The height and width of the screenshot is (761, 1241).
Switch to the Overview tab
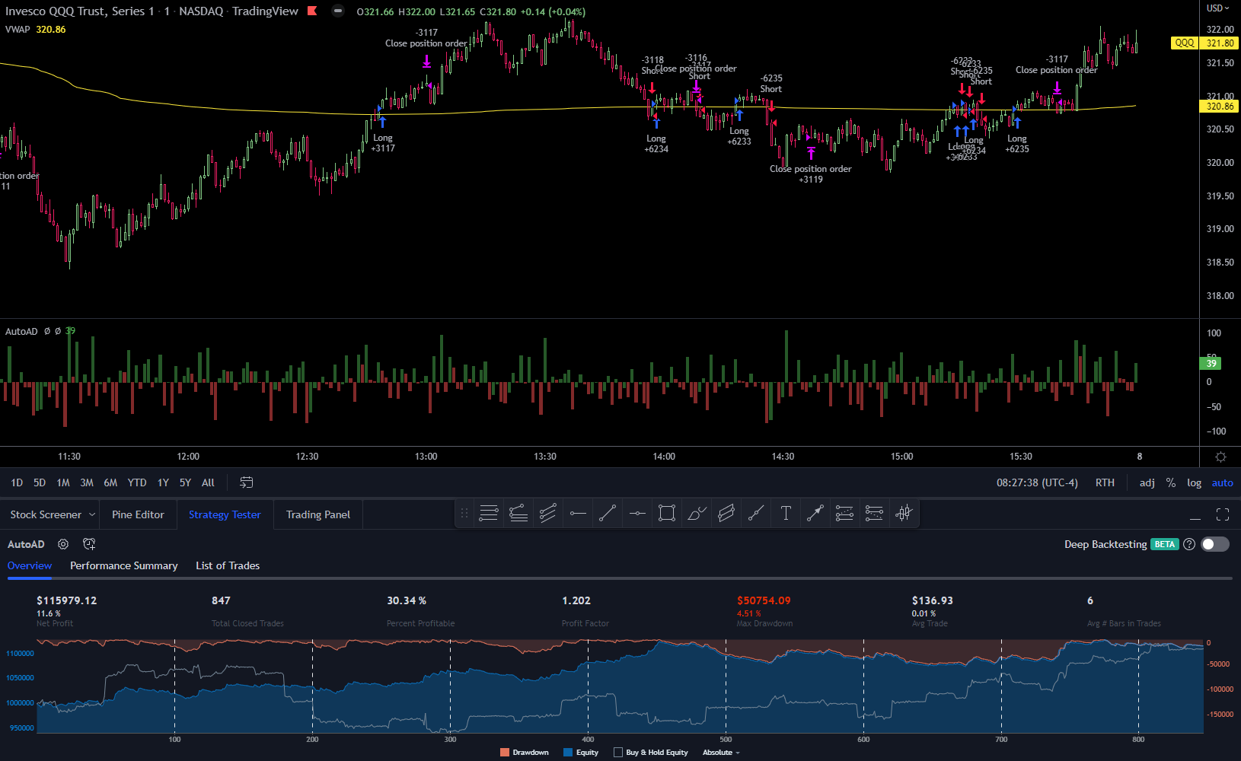tap(30, 565)
